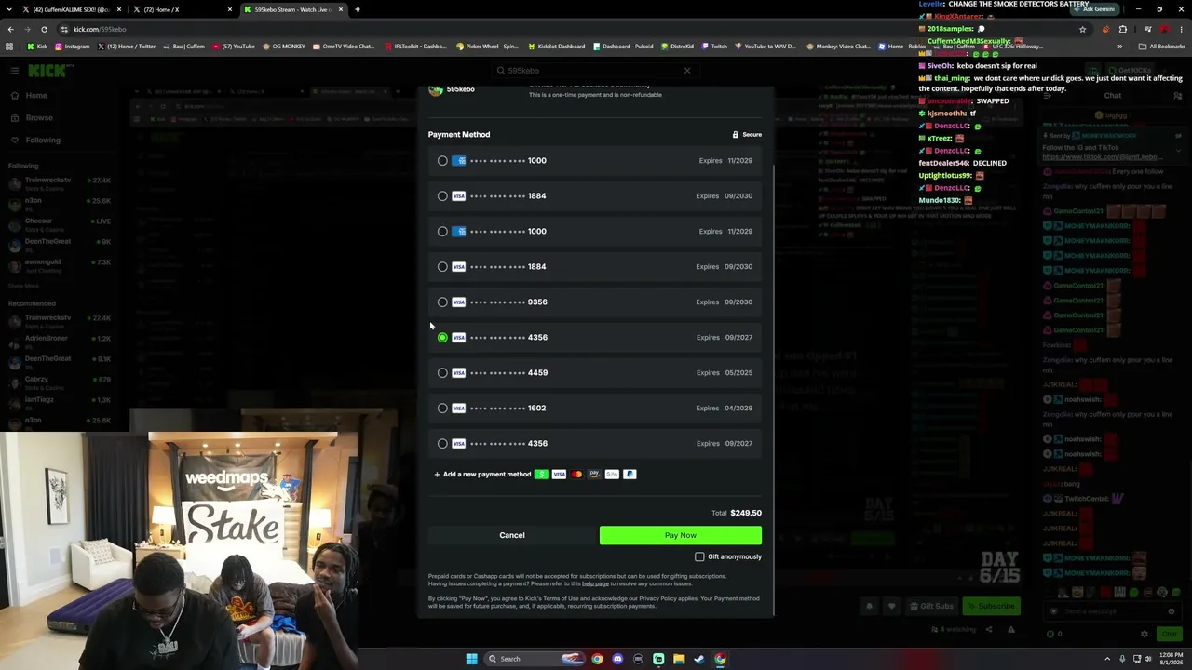The width and height of the screenshot is (1192, 670).
Task: Switch to the Home / X tab
Action: coord(182,9)
